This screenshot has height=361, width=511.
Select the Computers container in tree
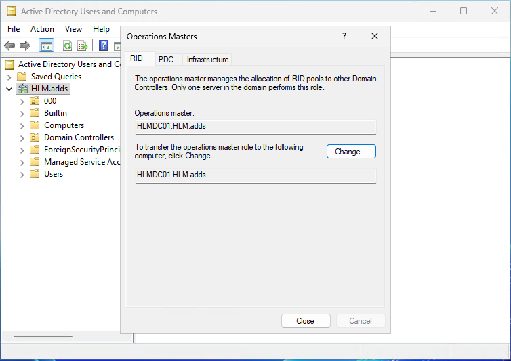pyautogui.click(x=64, y=125)
